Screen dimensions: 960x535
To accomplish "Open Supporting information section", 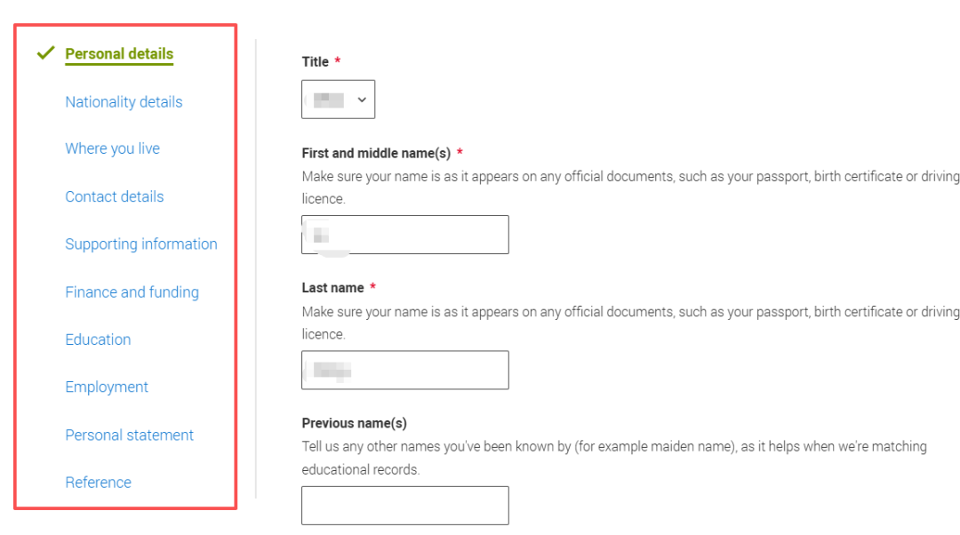I will pyautogui.click(x=140, y=244).
